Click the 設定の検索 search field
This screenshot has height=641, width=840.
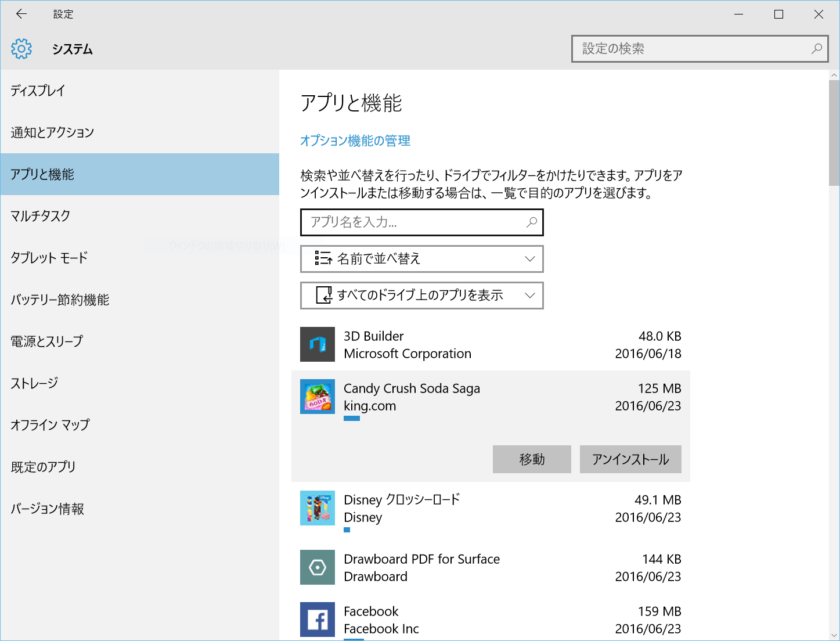pos(700,49)
